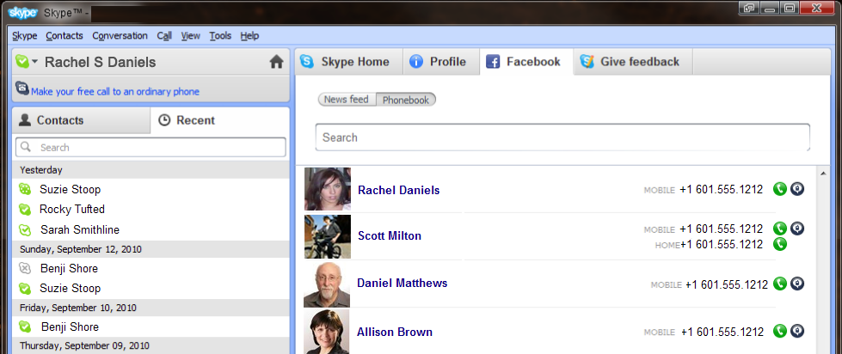This screenshot has height=354, width=842.
Task: Open the Contacts menu
Action: point(65,36)
